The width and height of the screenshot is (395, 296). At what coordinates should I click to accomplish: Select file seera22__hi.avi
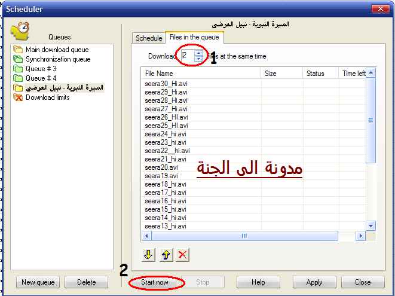(x=167, y=151)
